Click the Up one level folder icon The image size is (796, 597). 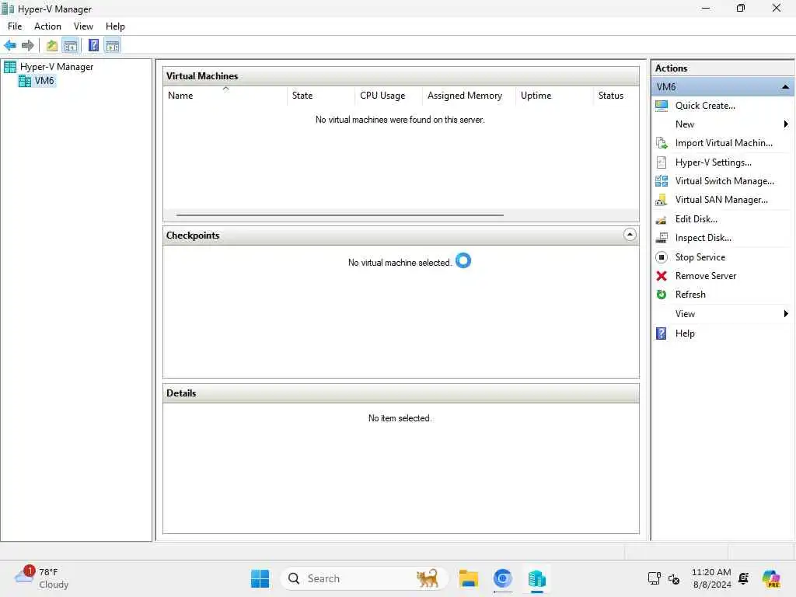(52, 46)
